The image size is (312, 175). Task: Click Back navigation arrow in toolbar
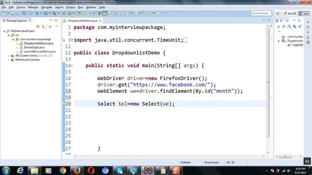point(150,13)
